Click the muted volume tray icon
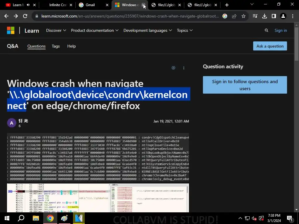299x224 pixels. pyautogui.click(x=254, y=218)
